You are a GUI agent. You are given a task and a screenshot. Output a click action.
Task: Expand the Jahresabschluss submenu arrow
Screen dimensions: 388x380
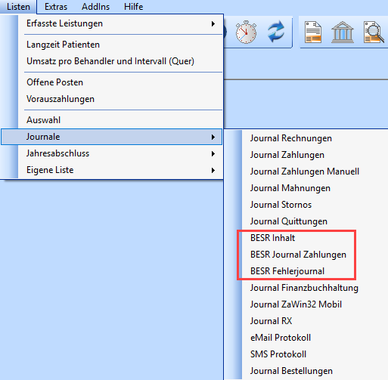(213, 153)
